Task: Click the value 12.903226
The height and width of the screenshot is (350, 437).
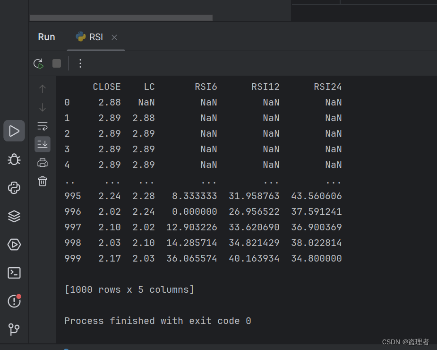Action: tap(191, 227)
